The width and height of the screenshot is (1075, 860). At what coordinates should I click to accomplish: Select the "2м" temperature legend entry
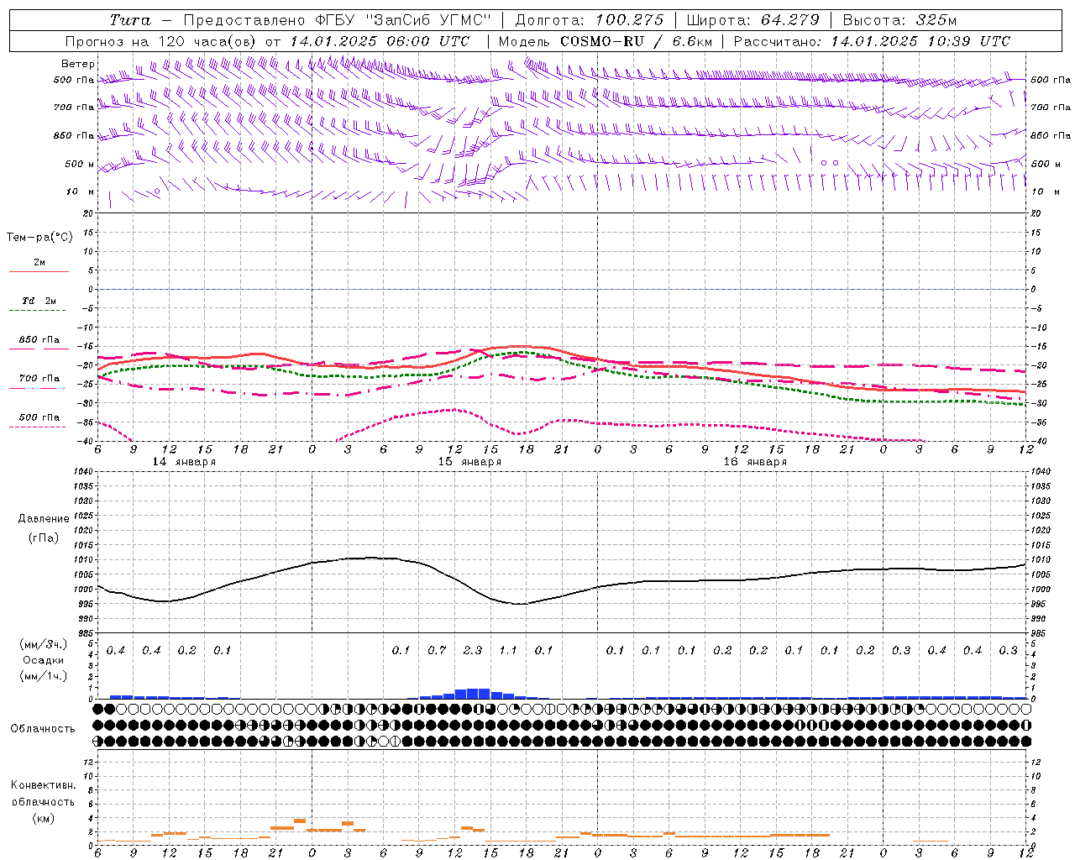click(x=39, y=262)
